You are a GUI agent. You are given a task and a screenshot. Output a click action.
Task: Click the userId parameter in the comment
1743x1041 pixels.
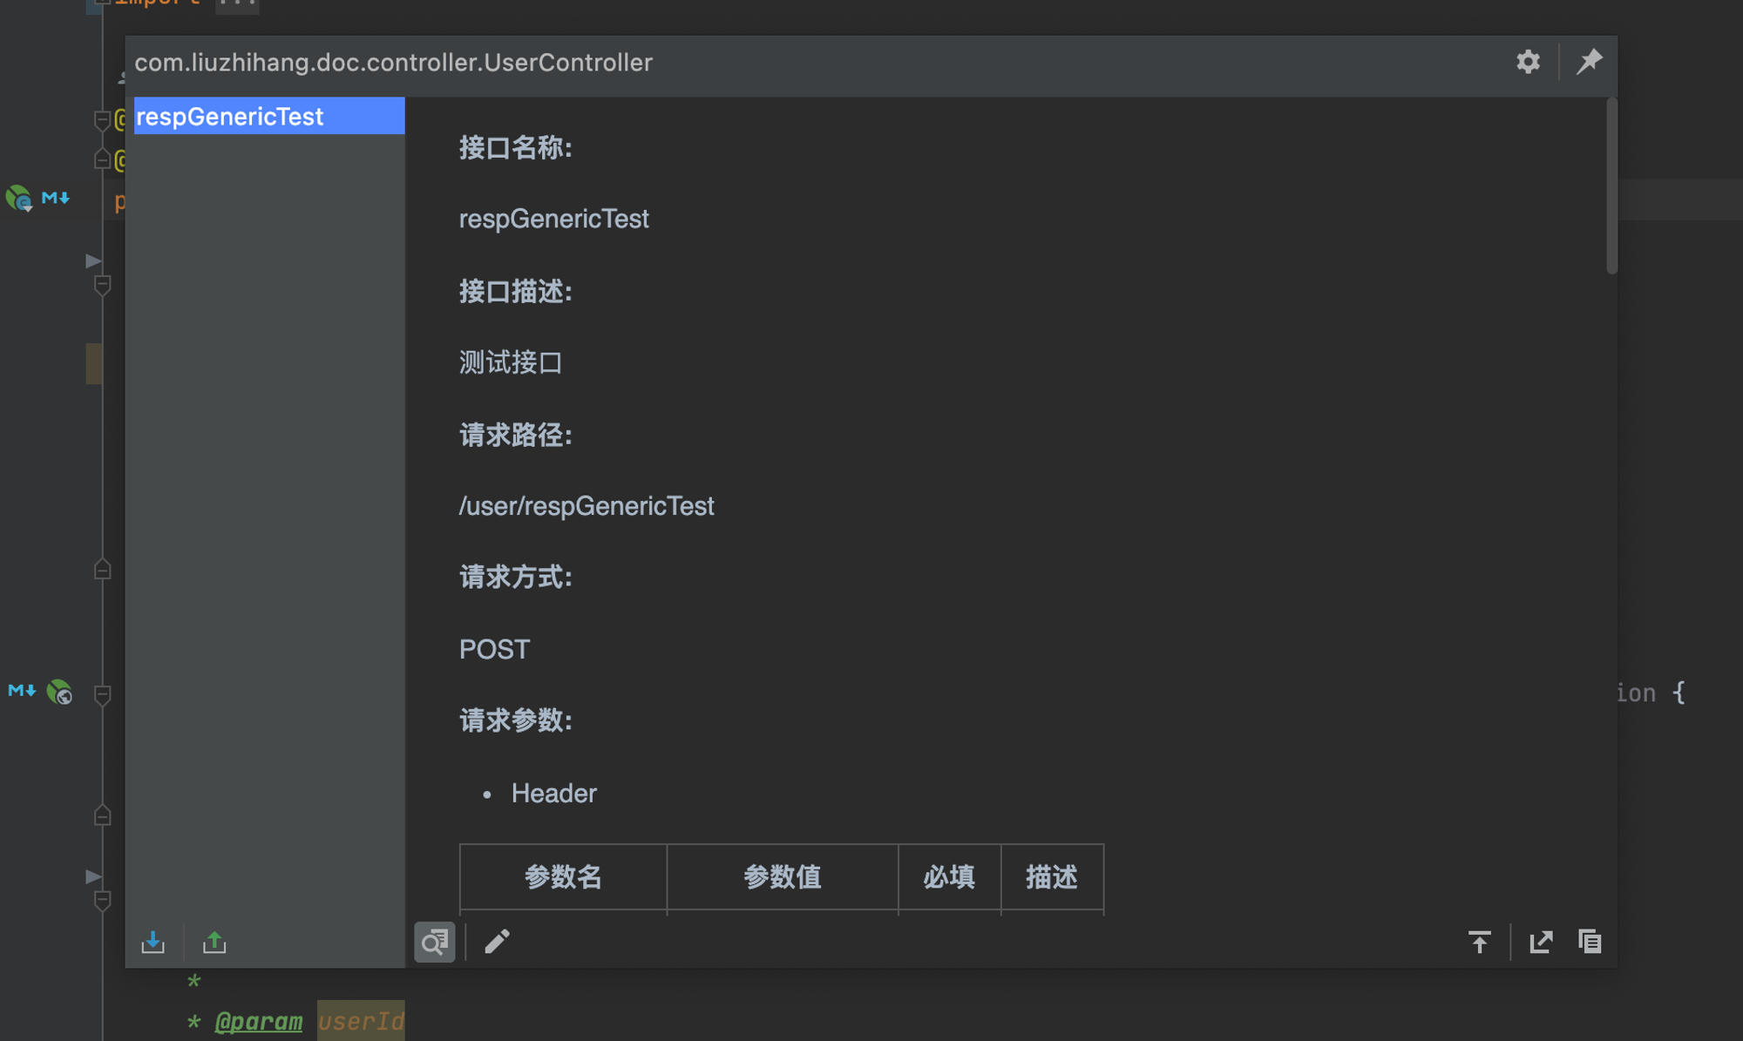[x=361, y=1021]
